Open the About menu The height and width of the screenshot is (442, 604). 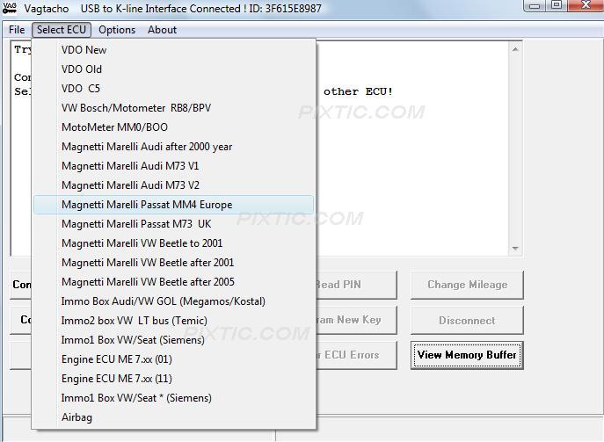163,30
